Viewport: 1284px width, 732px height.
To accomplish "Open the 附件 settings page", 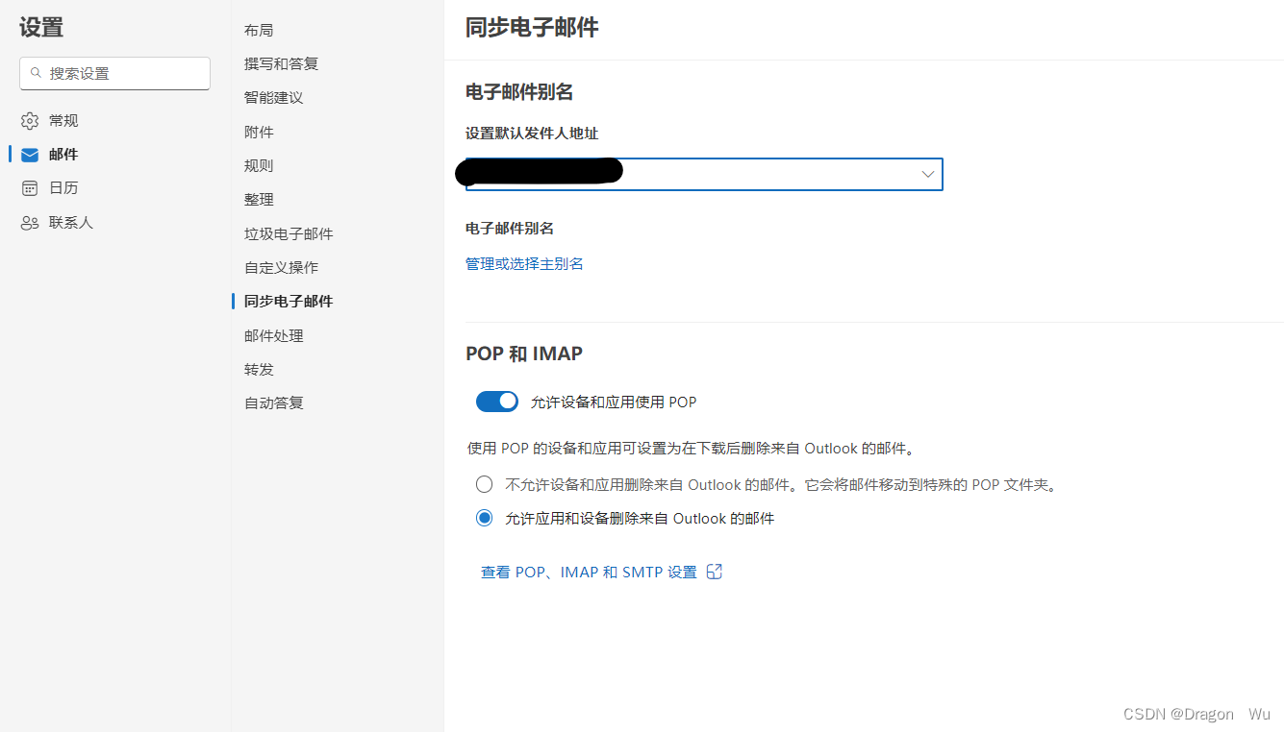I will 259,132.
